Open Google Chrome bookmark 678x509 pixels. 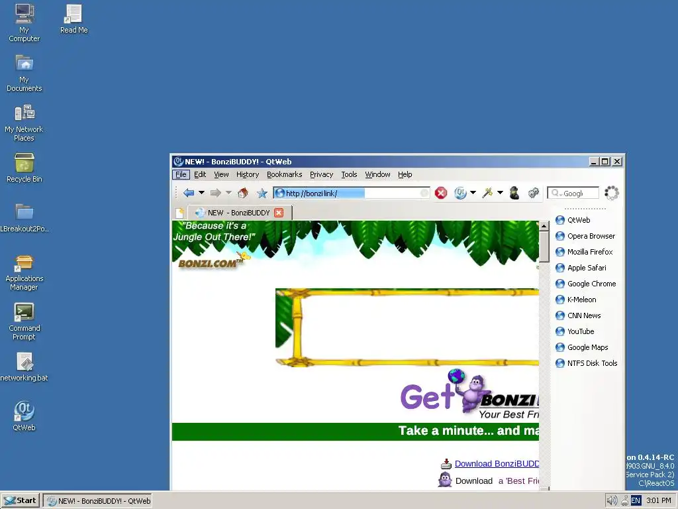click(x=586, y=284)
